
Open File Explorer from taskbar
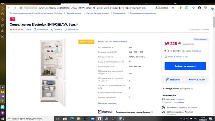pyautogui.click(x=79, y=119)
